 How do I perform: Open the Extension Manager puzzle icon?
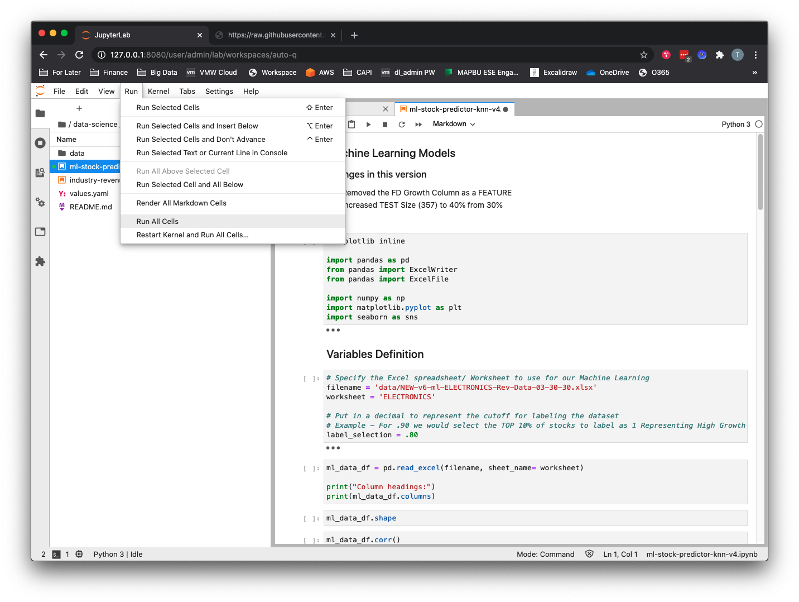[x=40, y=261]
